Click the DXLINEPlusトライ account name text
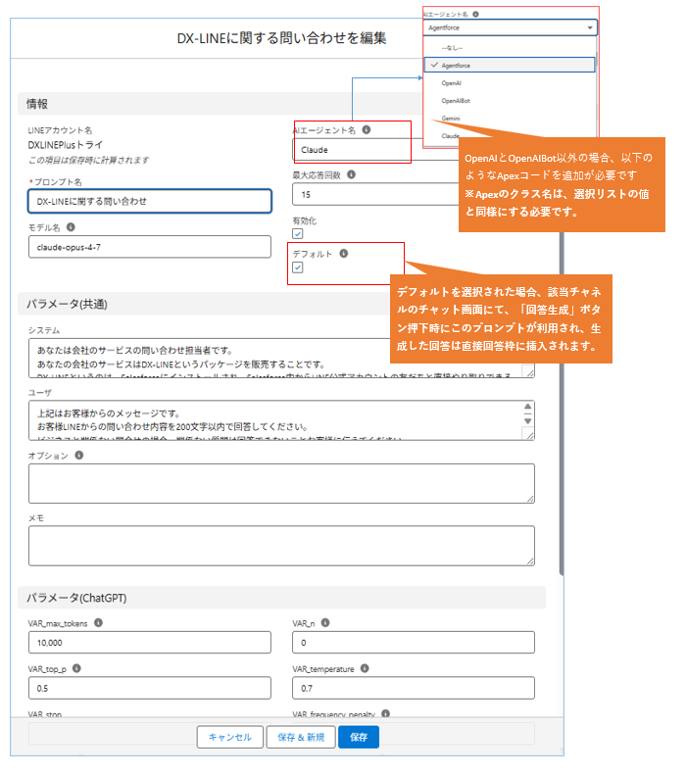This screenshot has width=686, height=776. tap(66, 145)
